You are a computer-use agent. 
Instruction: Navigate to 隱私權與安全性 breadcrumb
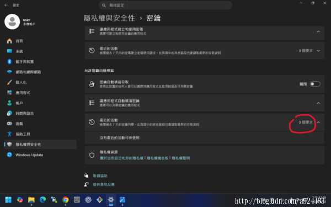pos(109,18)
